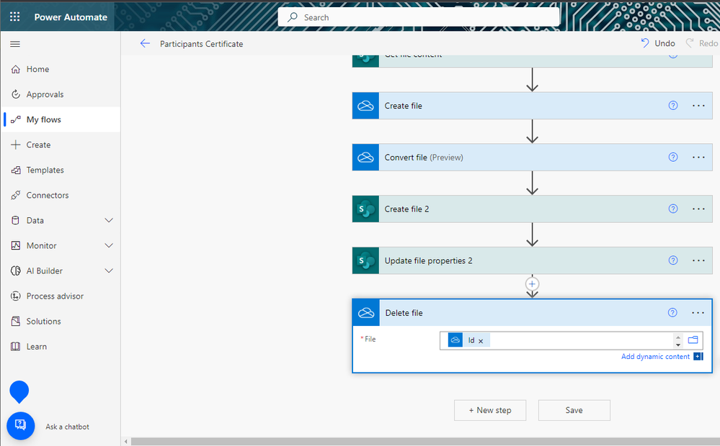The width and height of the screenshot is (720, 446).
Task: Click the Participants Certificate flow title
Action: pyautogui.click(x=202, y=44)
